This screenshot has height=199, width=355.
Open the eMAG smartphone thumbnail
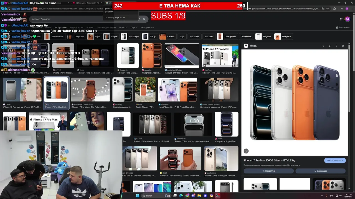[x=227, y=124]
